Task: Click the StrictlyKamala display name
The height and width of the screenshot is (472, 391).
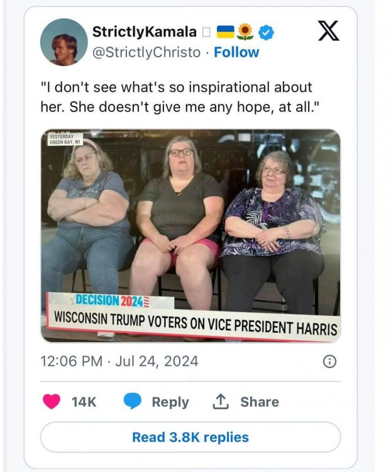Action: tap(145, 32)
